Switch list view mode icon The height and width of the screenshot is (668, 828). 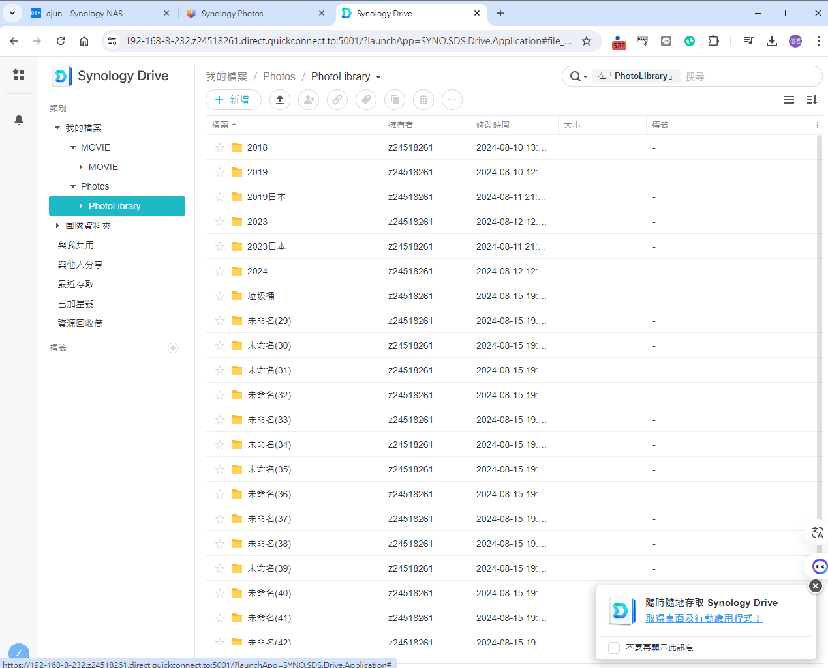[x=789, y=100]
